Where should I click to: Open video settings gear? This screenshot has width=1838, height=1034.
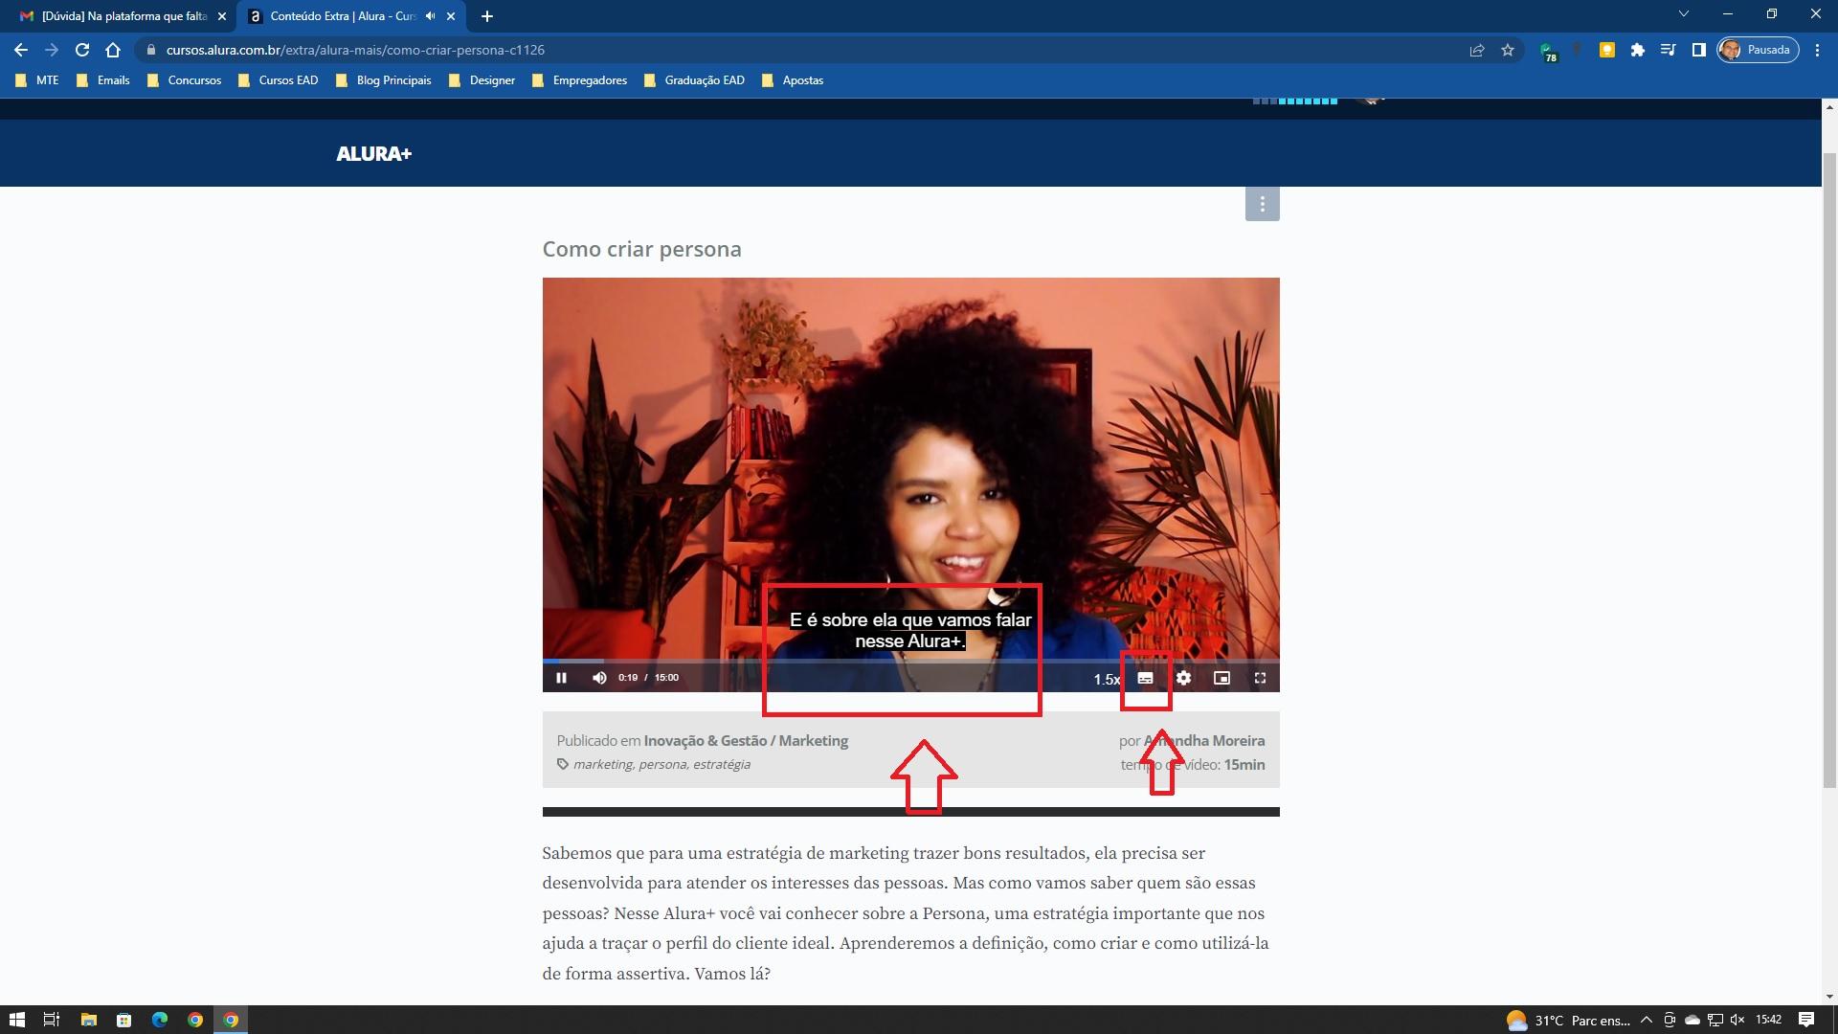coord(1184,678)
